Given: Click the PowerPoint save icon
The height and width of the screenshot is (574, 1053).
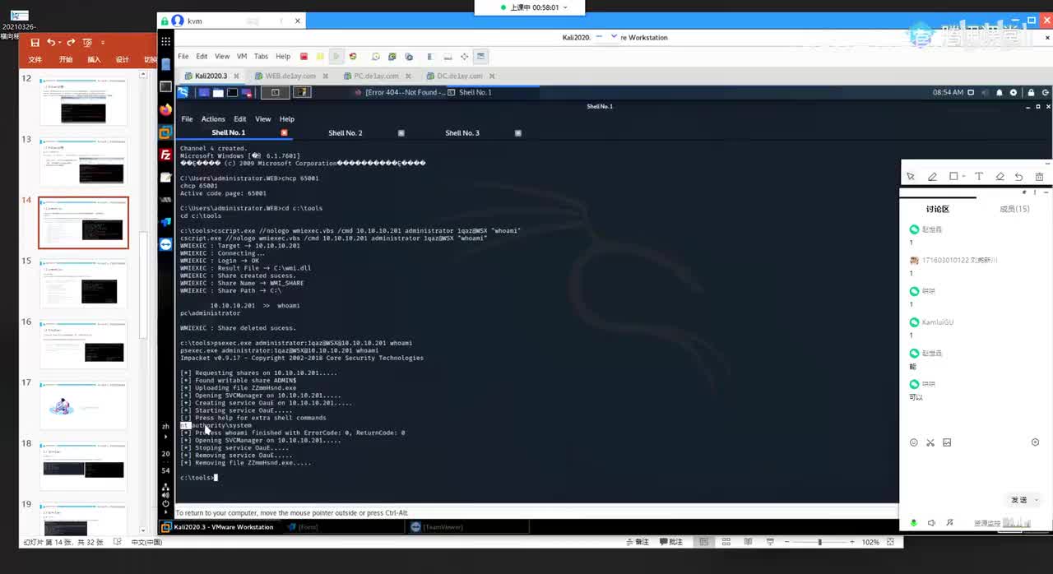Looking at the screenshot, I should 35,43.
